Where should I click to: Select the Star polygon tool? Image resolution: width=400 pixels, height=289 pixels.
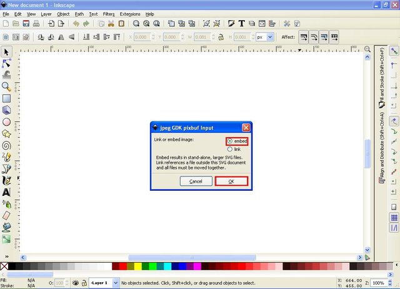pos(6,133)
